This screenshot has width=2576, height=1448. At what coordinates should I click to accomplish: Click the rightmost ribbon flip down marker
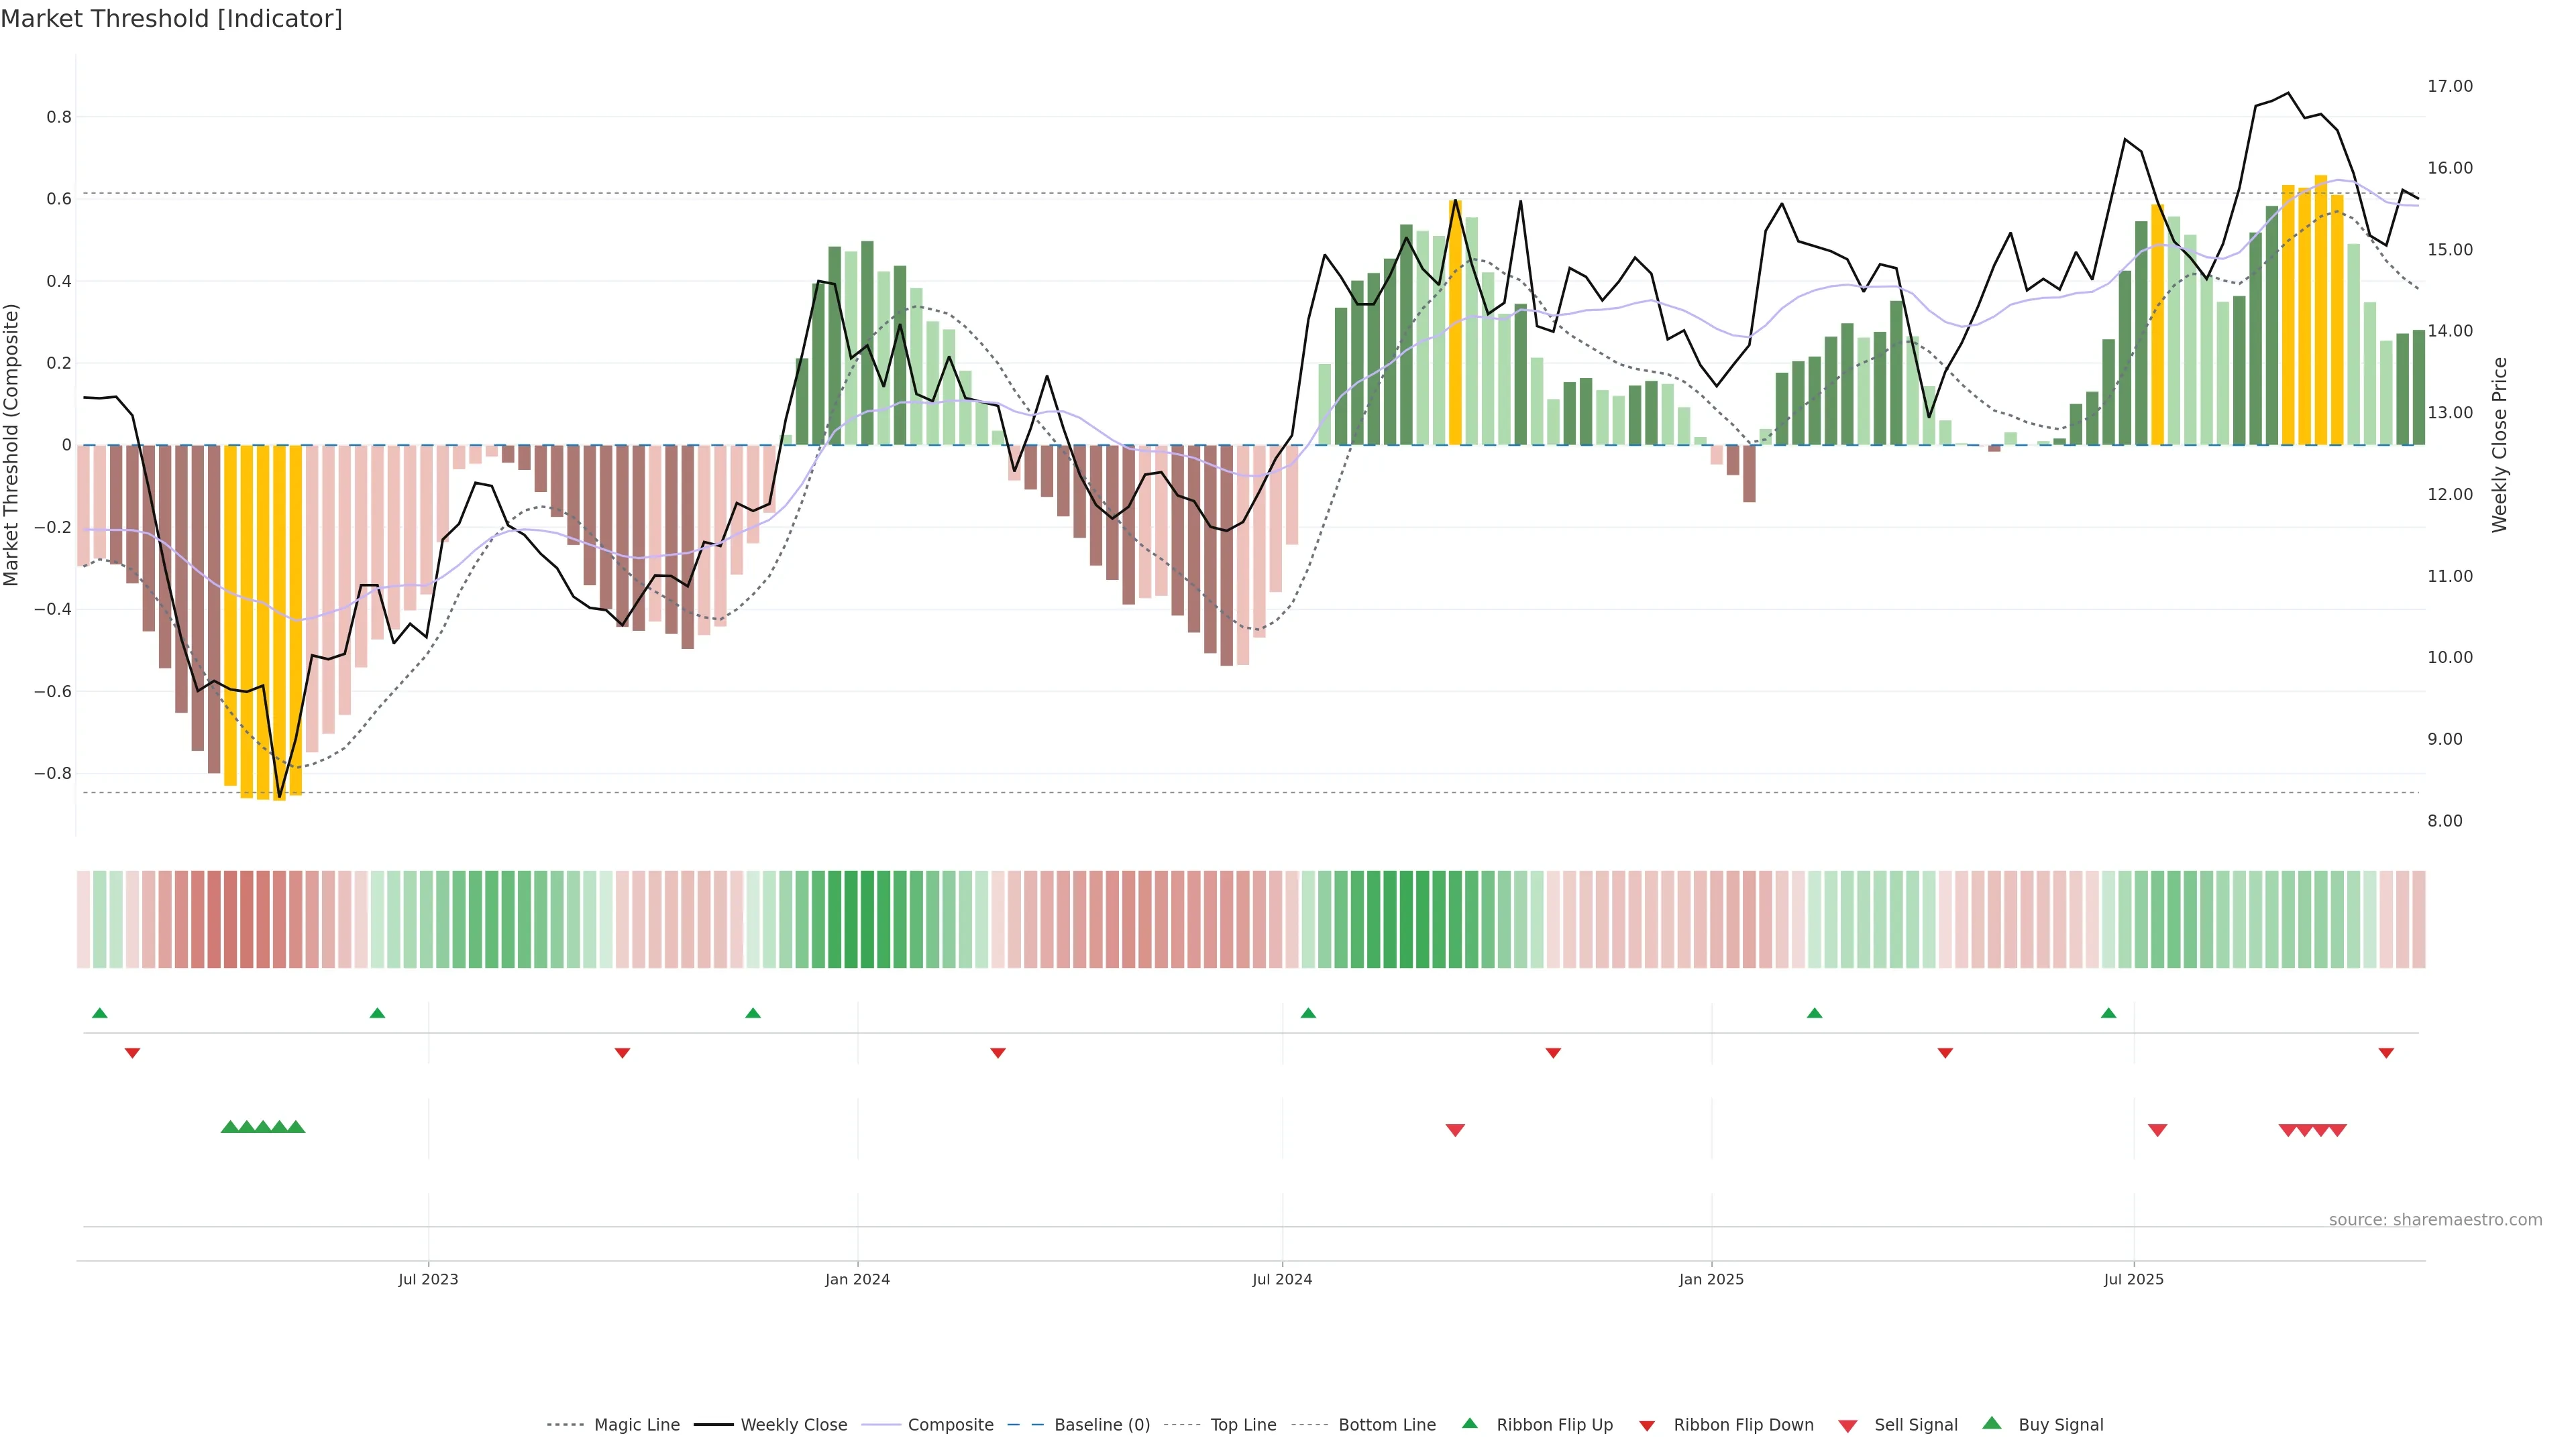(2386, 1053)
